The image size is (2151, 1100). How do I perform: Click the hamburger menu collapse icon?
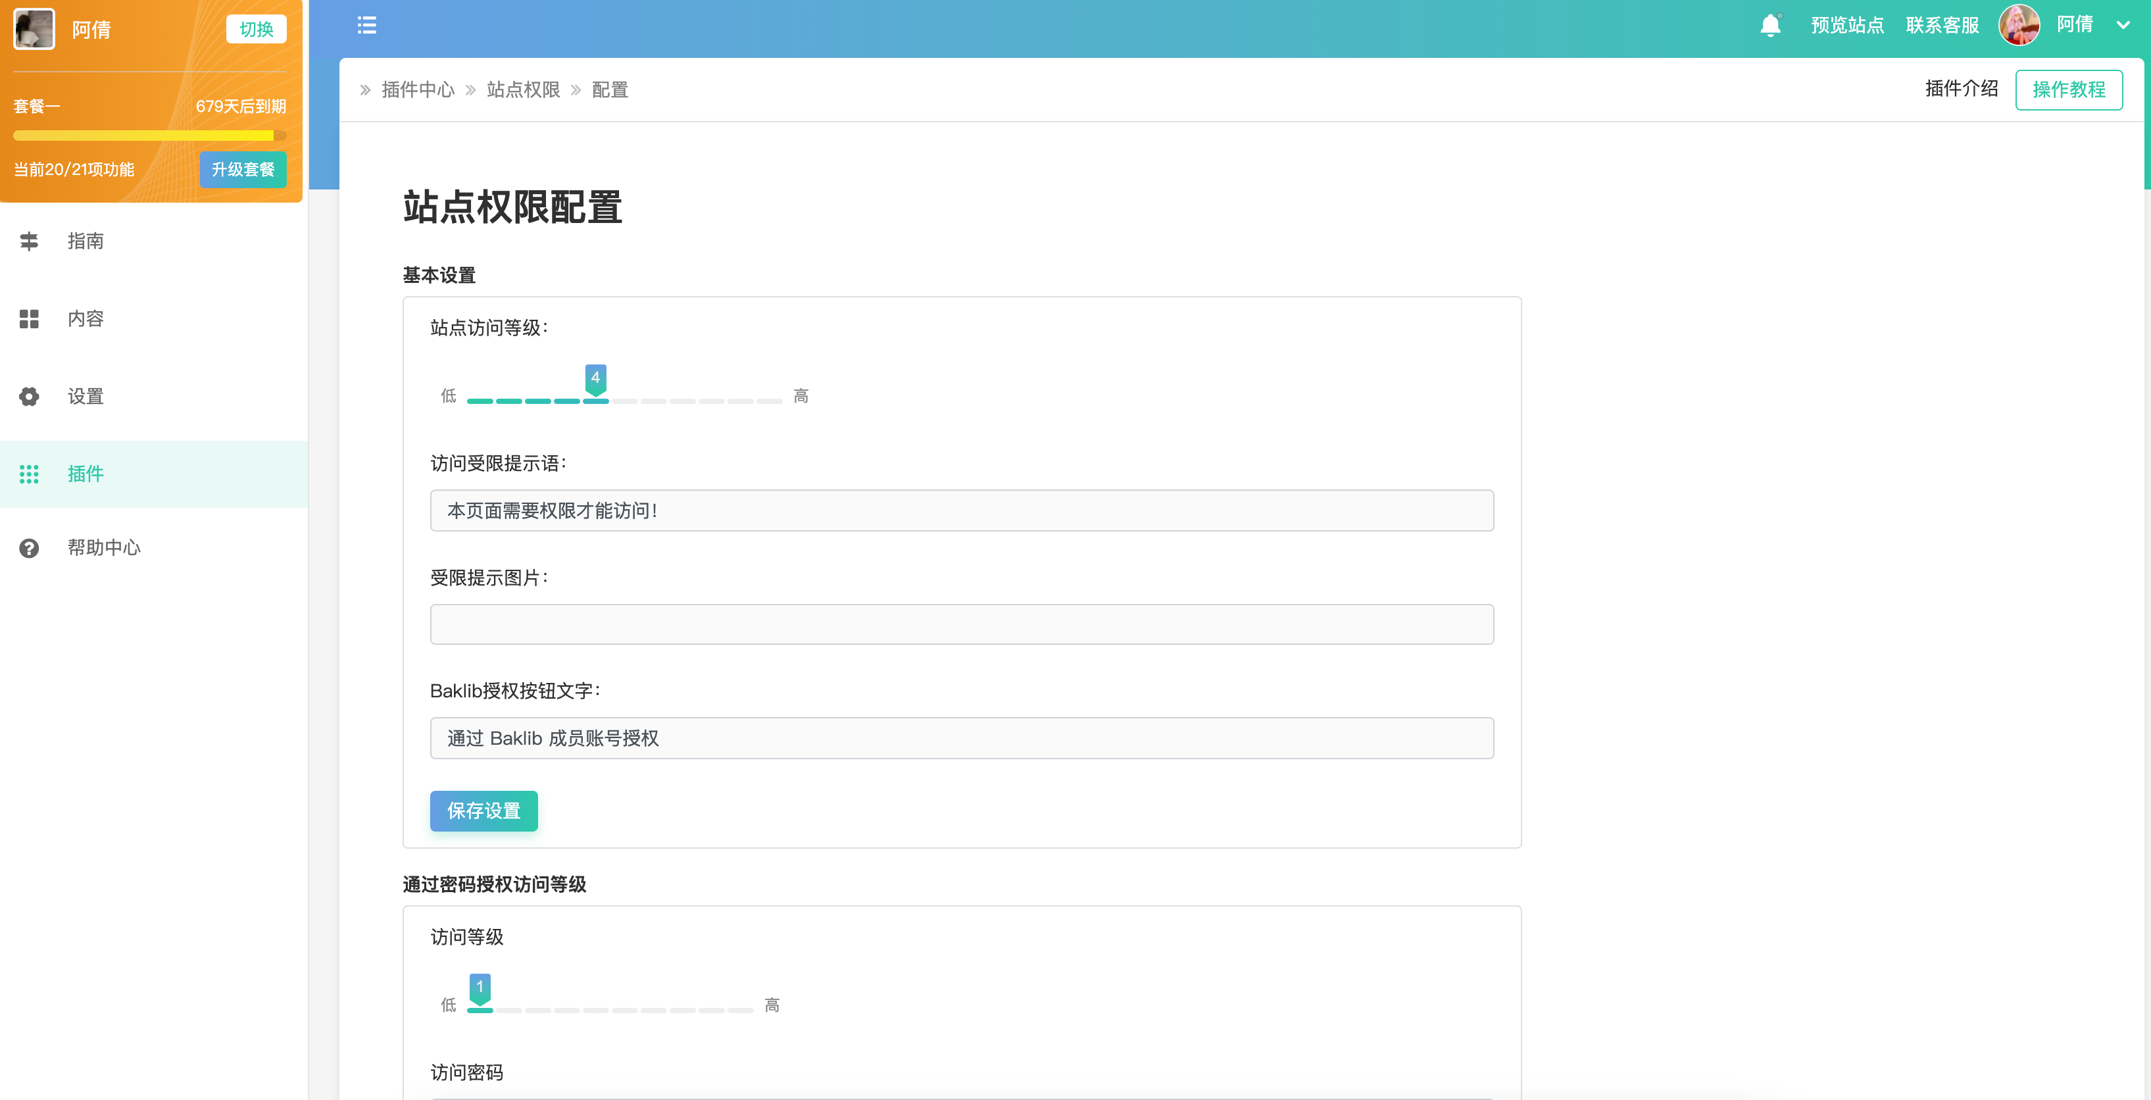point(366,25)
